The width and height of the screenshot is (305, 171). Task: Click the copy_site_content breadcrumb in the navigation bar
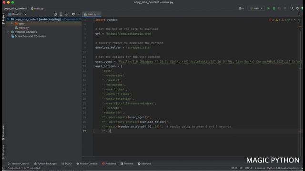point(15,9)
